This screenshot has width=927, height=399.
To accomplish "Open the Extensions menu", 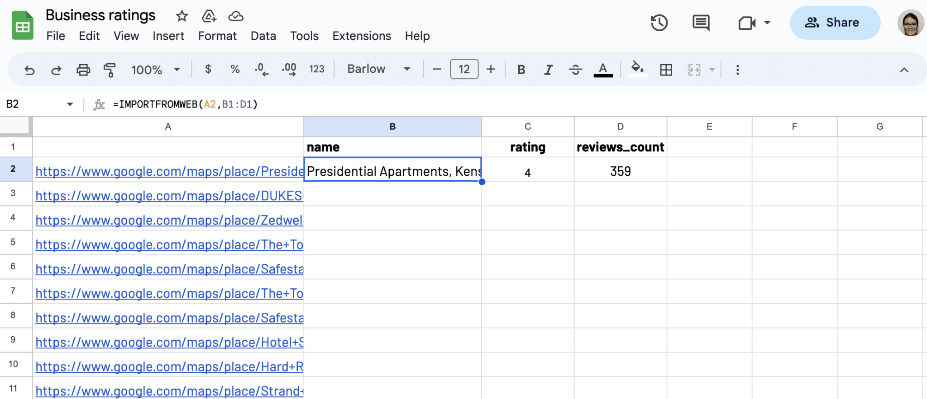I will point(362,36).
